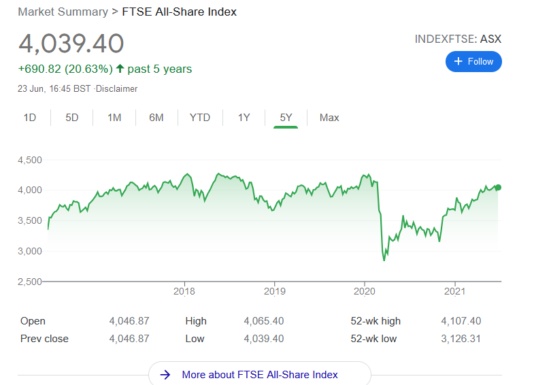Click the Low value 4,039.40
The image size is (534, 385).
coord(263,339)
